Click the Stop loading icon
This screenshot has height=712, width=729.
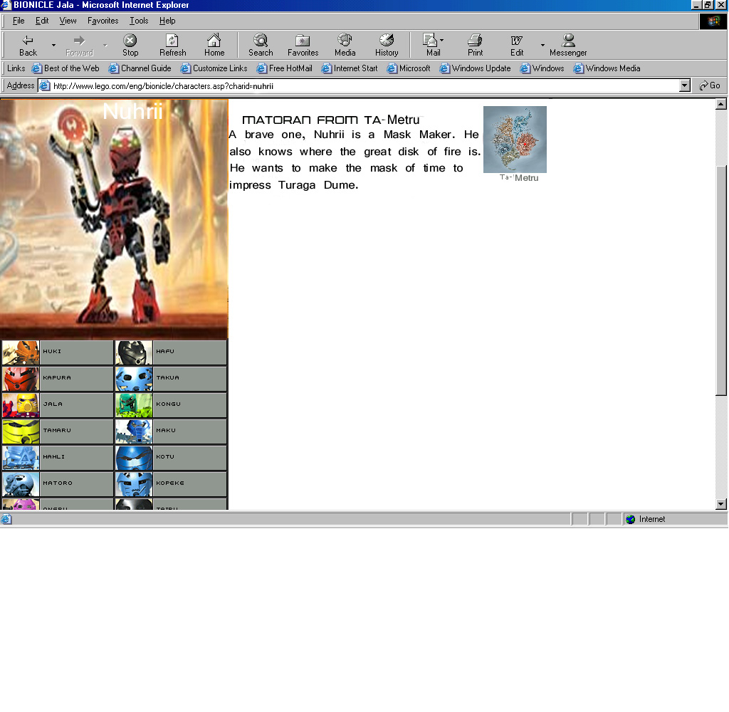130,41
